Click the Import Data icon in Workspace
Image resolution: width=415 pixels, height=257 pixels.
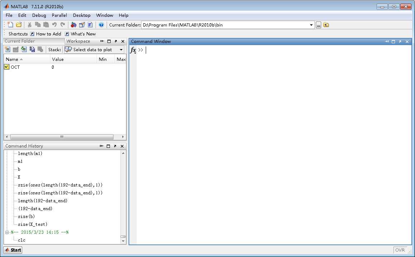(x=24, y=49)
